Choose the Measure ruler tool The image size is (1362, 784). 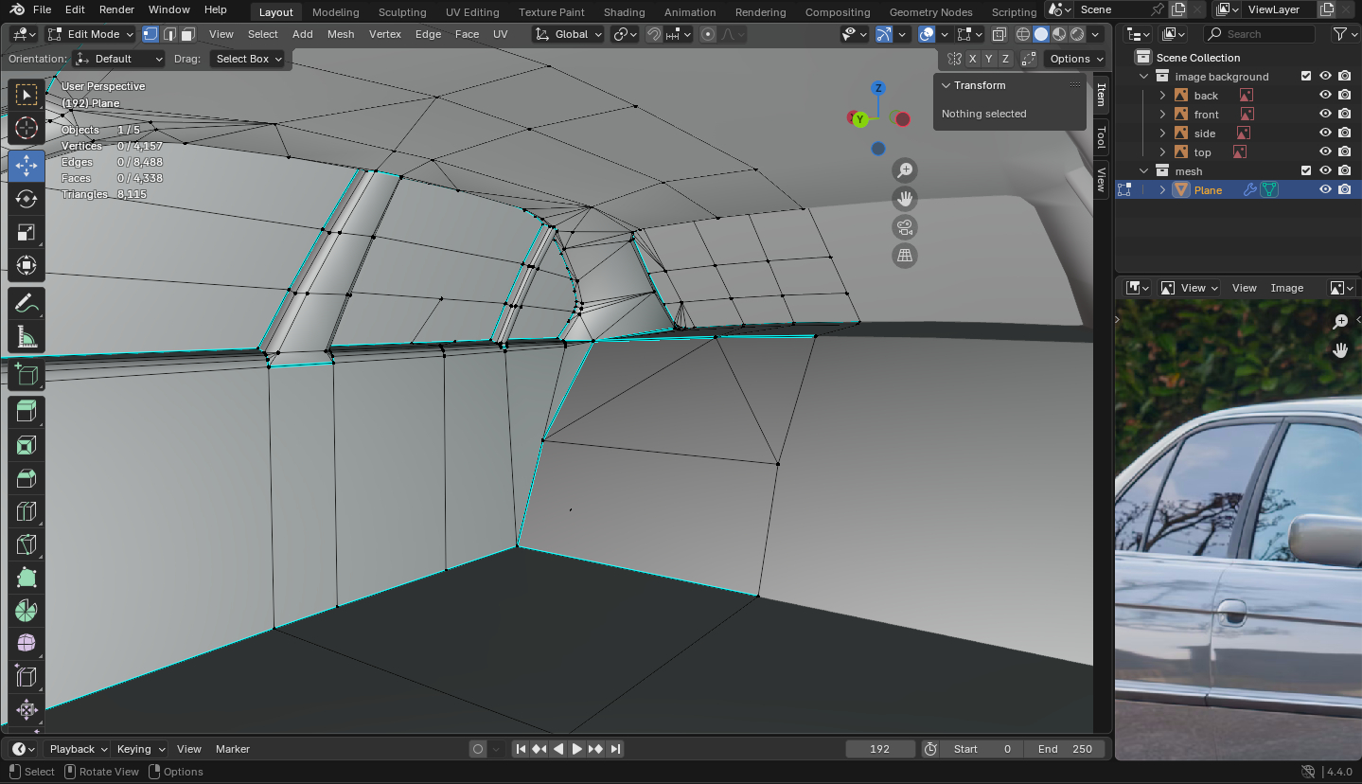coord(27,337)
